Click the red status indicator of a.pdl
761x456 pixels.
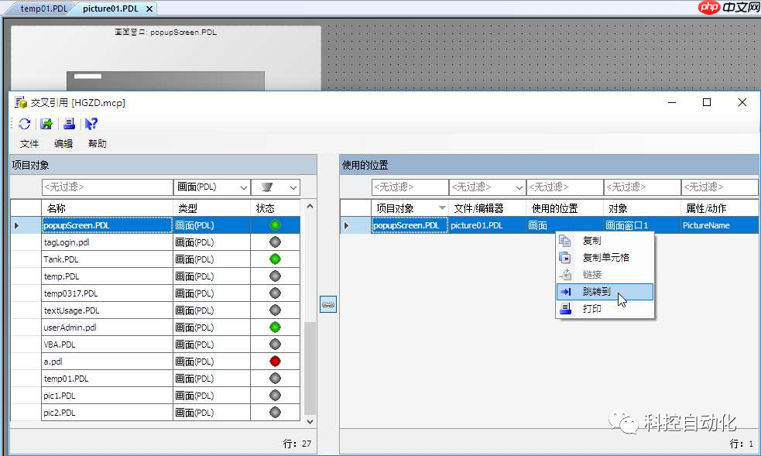coord(275,362)
